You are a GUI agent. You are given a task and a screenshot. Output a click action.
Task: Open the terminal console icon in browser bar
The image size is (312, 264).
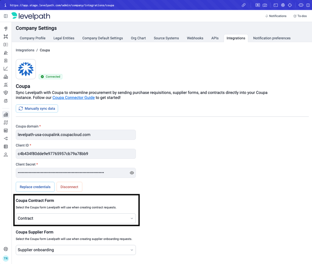[275, 5]
